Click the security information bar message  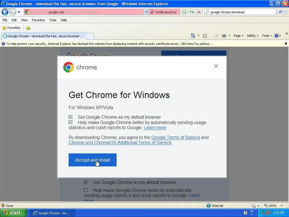tap(110, 44)
